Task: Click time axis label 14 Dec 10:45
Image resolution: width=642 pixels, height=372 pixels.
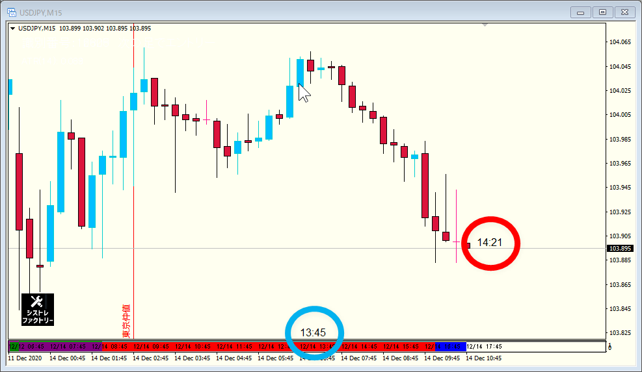Action: 483,358
